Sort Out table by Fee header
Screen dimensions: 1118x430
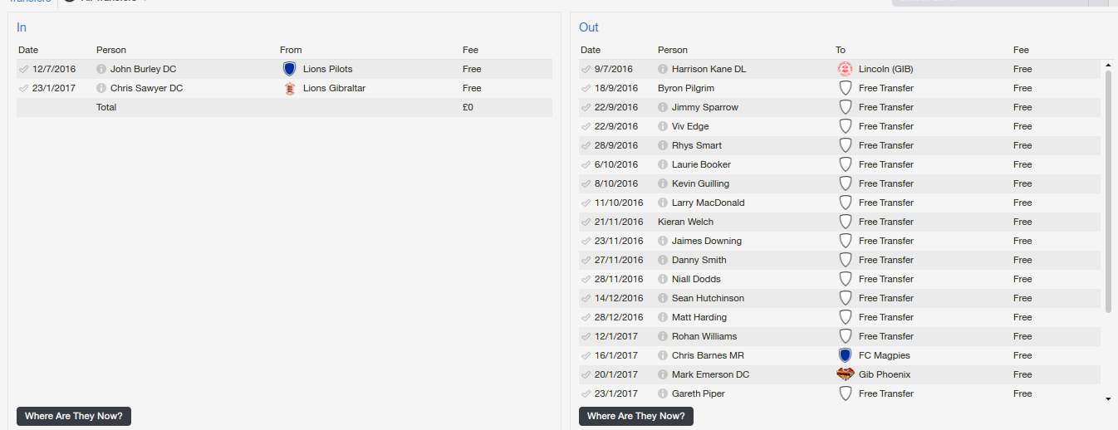tap(1021, 50)
